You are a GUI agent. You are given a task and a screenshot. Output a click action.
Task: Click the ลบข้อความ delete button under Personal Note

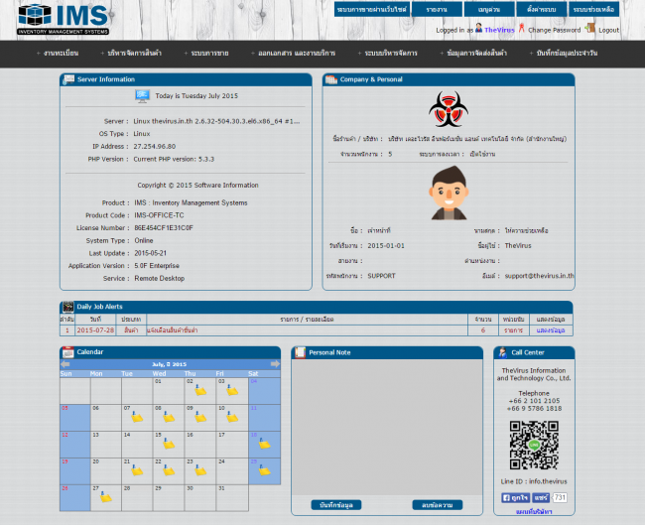(x=438, y=505)
